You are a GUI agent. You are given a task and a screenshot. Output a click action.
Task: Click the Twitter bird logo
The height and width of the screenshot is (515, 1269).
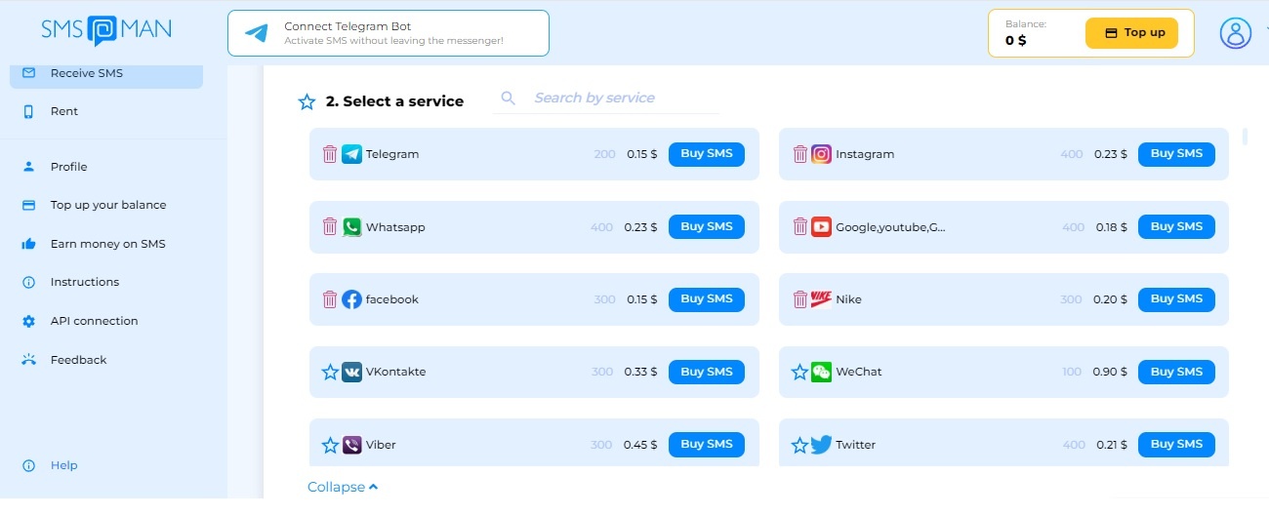point(821,445)
